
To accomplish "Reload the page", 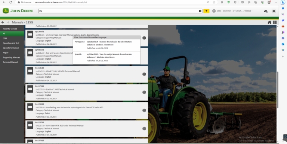I will coord(11,2).
